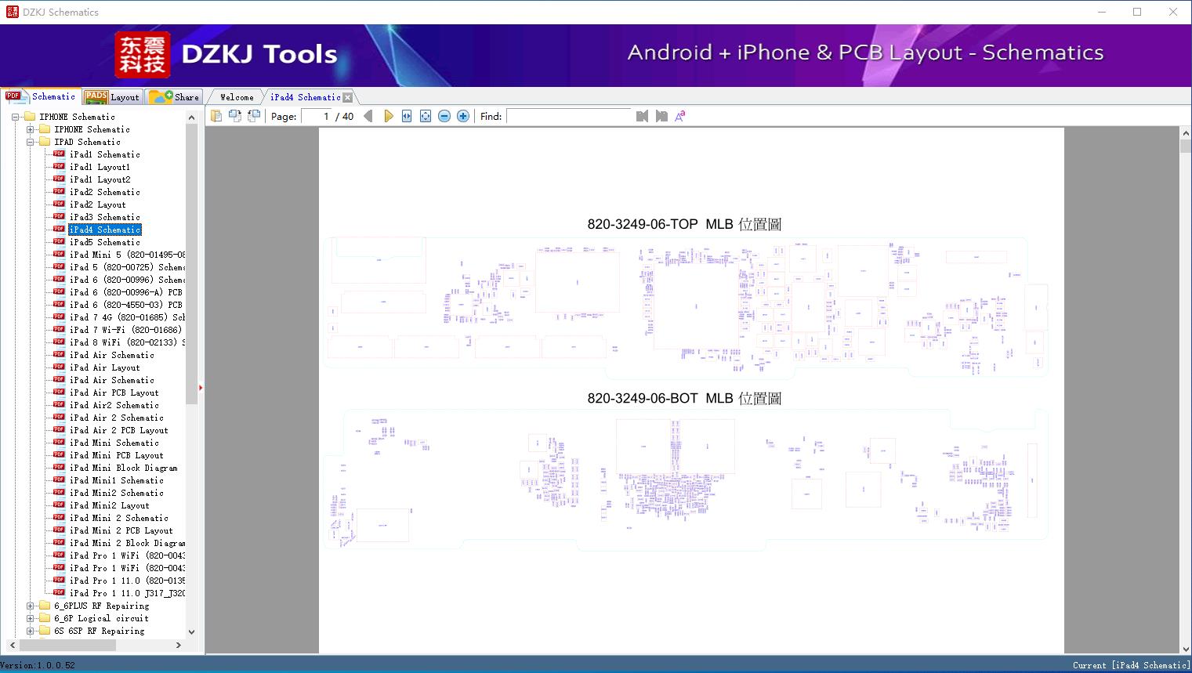
Task: Click into the Find search field
Action: click(x=569, y=116)
